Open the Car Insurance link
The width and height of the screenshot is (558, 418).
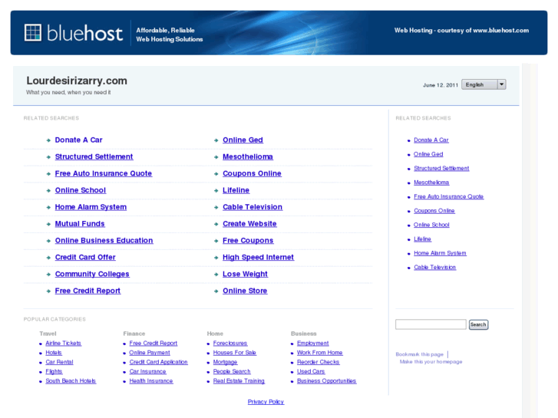point(147,371)
